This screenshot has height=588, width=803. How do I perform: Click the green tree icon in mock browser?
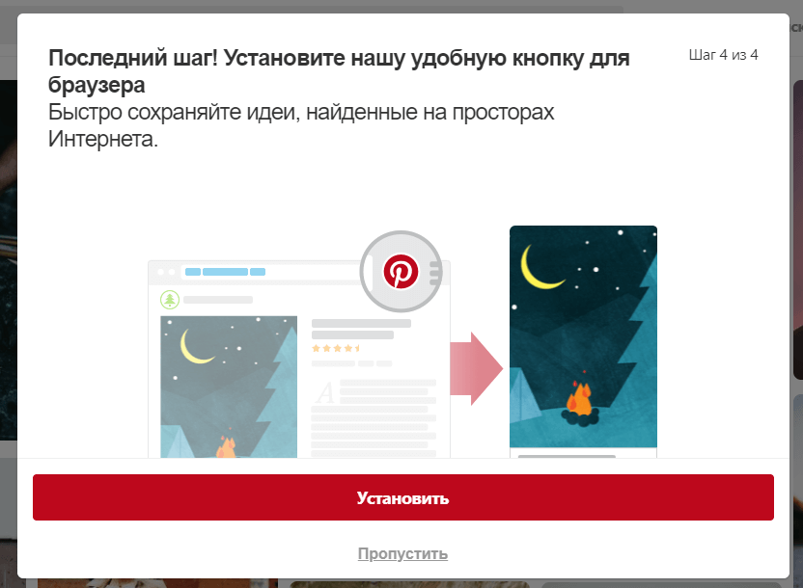pyautogui.click(x=170, y=300)
